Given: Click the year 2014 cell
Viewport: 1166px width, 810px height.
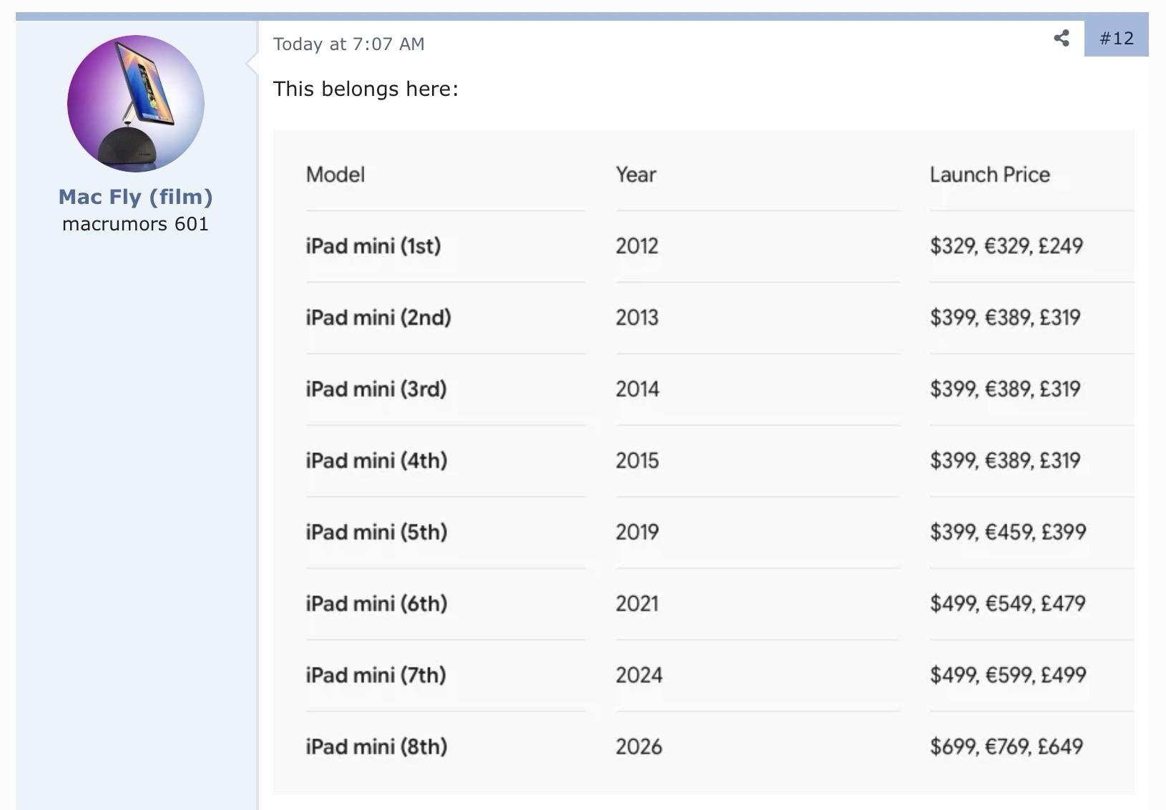Looking at the screenshot, I should [x=637, y=389].
